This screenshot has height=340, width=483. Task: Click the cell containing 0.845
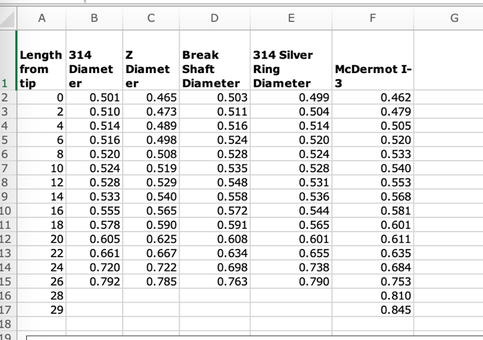[373, 310]
